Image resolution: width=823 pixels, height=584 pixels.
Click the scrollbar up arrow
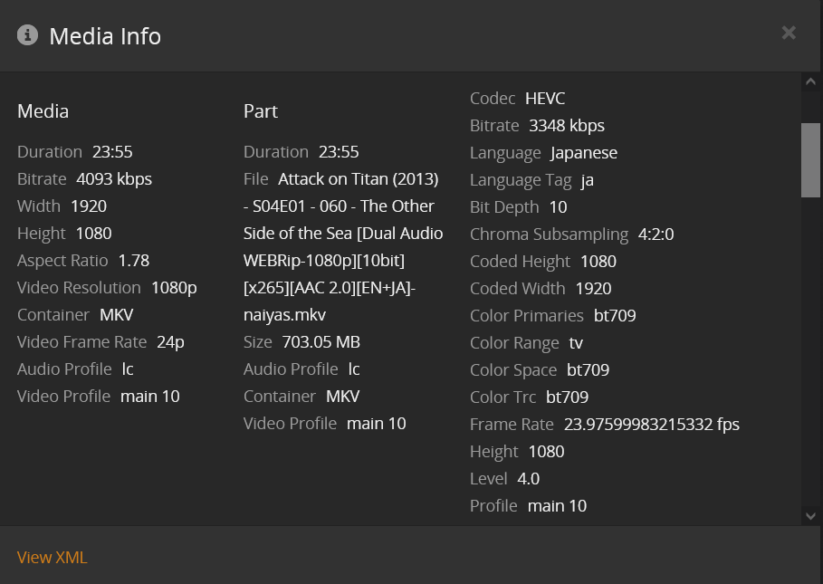(810, 82)
